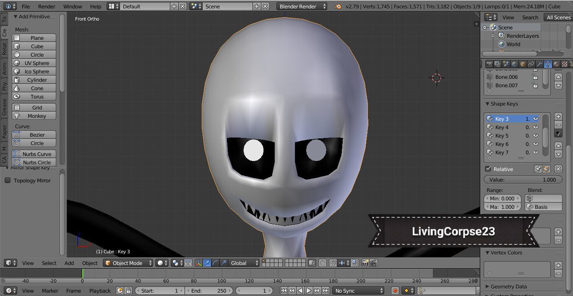The image size is (573, 296).
Task: Toggle the lock on Bone.007
Action: 535,85
